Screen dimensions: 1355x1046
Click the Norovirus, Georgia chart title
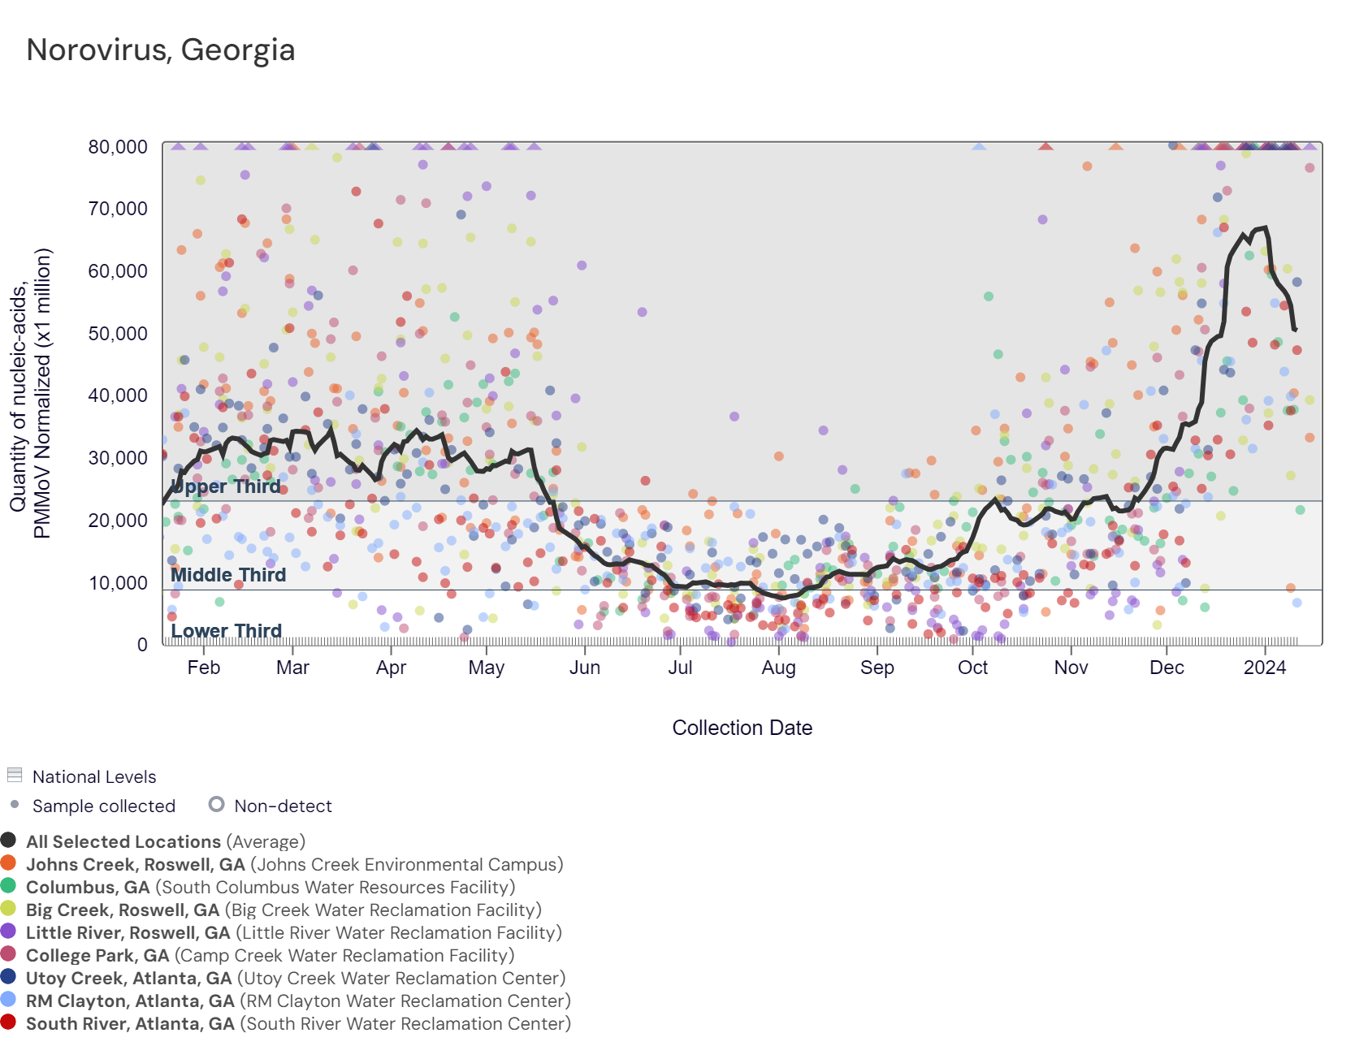point(161,50)
